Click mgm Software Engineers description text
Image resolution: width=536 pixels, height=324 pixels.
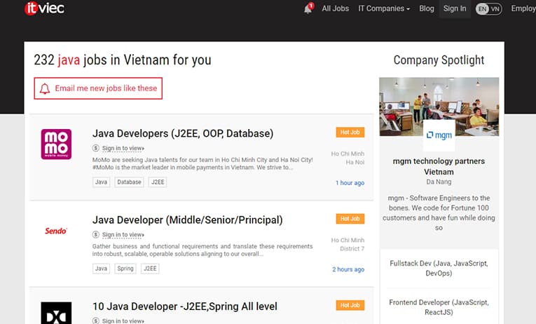pyautogui.click(x=439, y=212)
